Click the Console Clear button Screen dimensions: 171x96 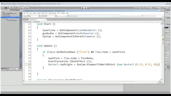(3, 70)
